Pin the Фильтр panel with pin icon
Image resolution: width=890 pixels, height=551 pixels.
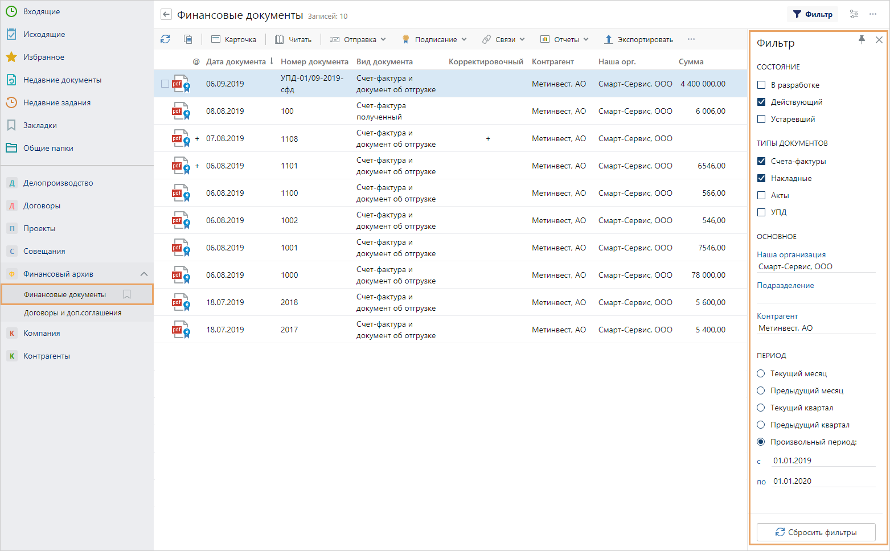click(862, 39)
